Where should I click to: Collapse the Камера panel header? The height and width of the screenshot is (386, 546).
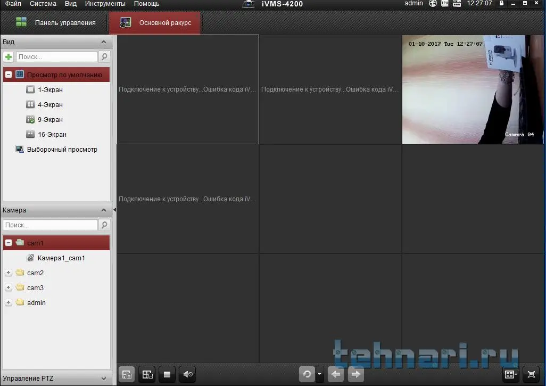(103, 210)
